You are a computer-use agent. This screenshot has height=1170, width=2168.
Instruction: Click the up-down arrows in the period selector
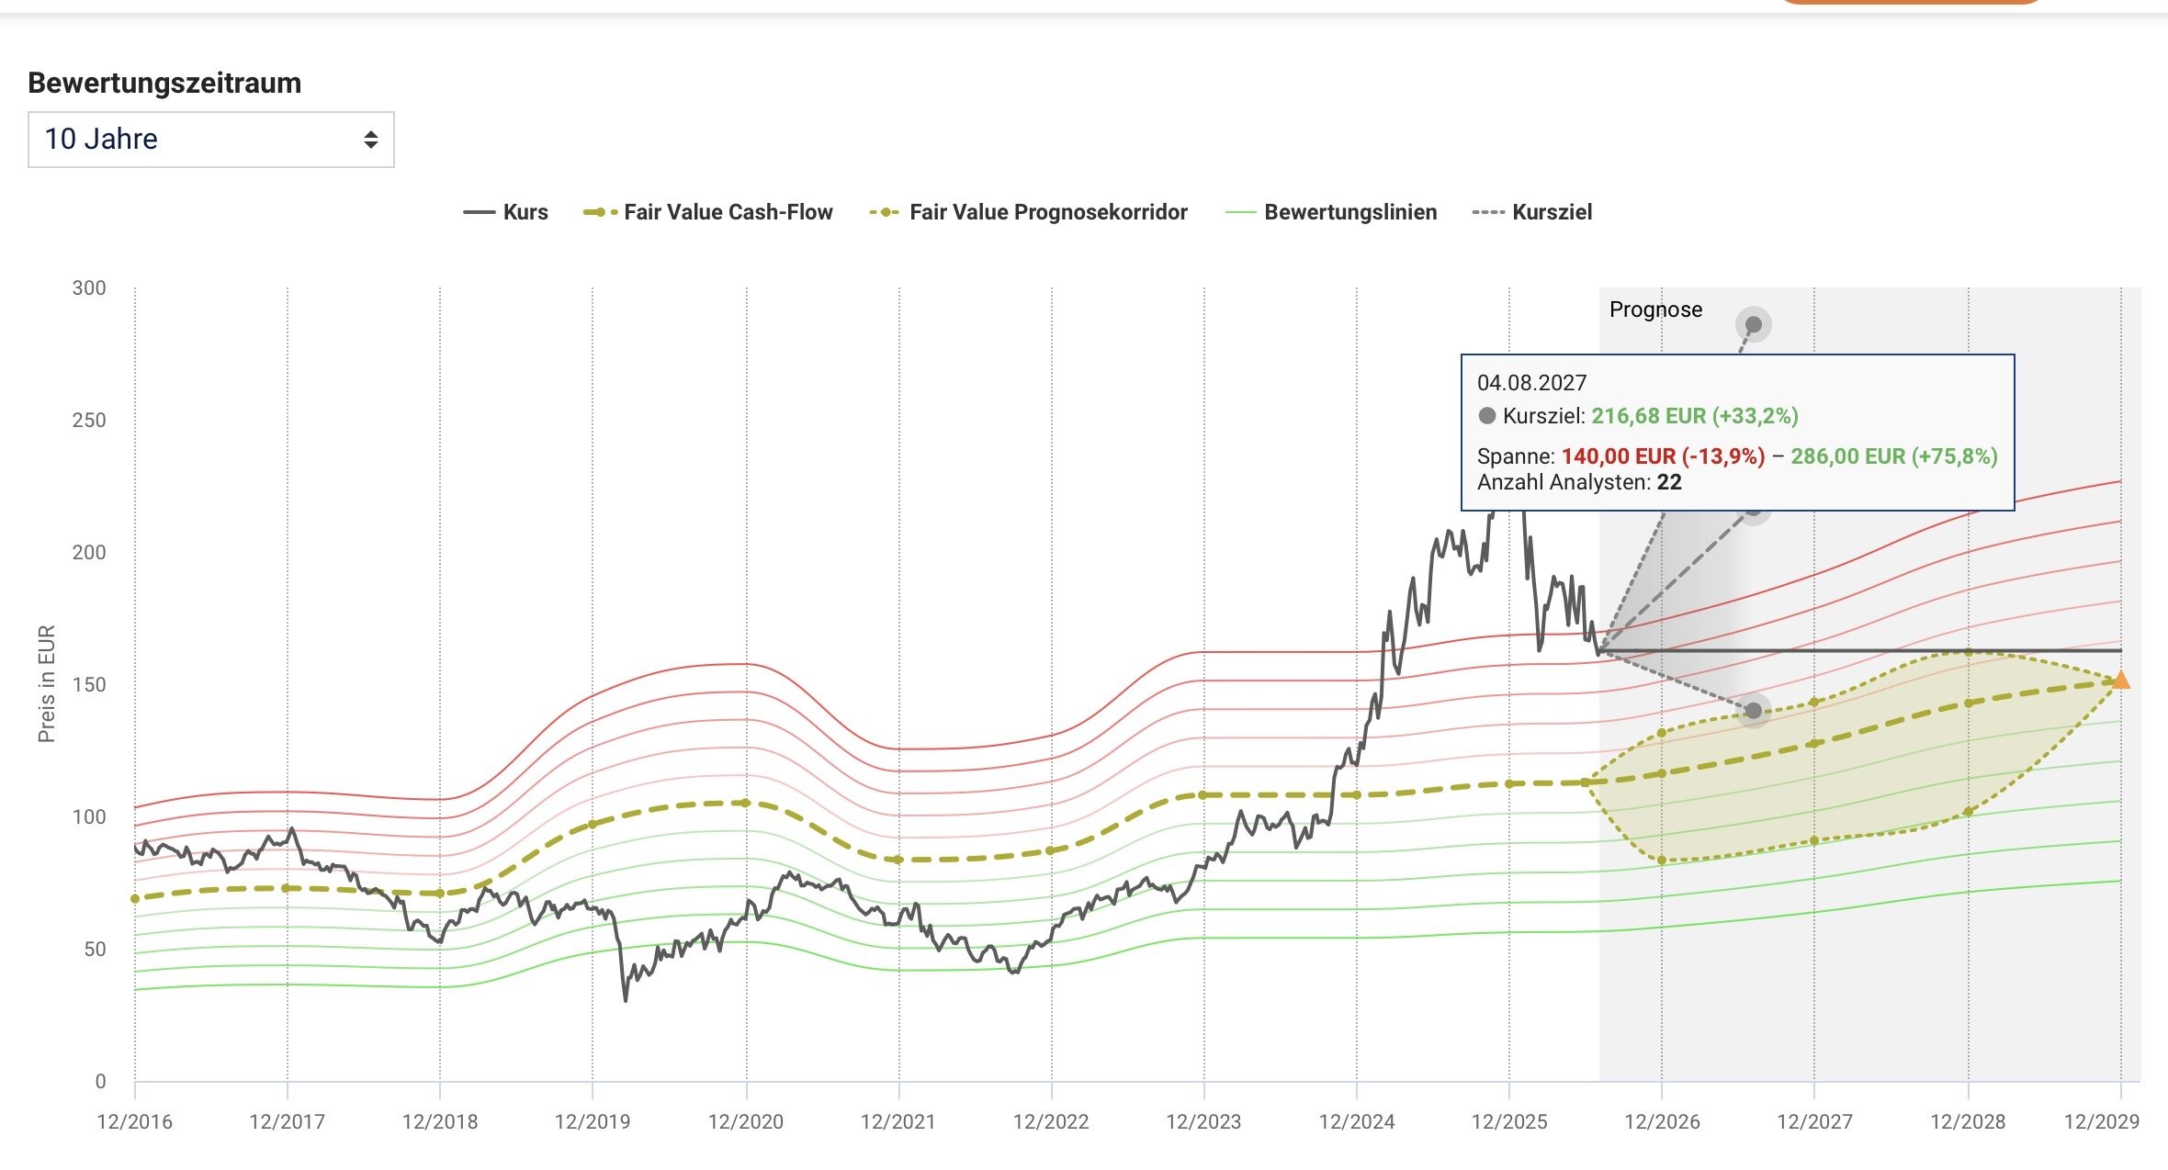pyautogui.click(x=371, y=140)
